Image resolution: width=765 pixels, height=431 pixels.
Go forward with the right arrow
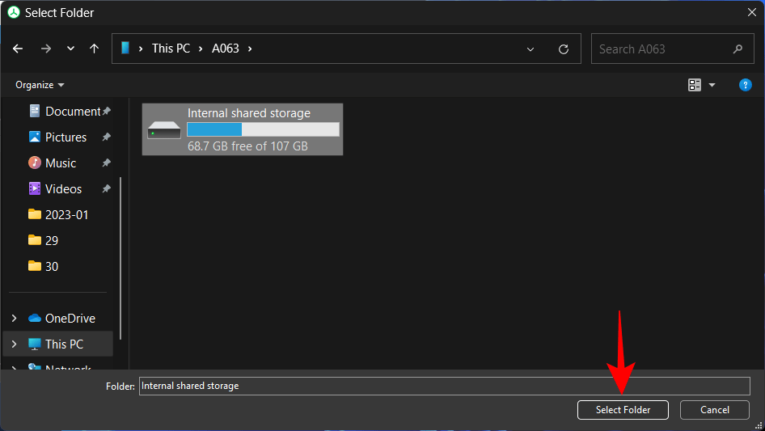46,49
